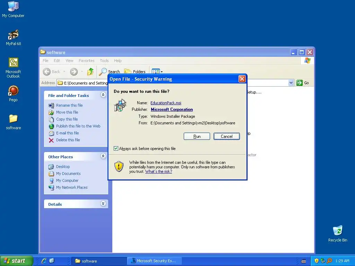
Task: Select the Recycle Bin desktop icon
Action: (x=338, y=234)
